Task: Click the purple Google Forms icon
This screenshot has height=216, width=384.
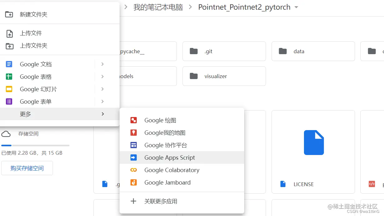Action: click(9, 102)
